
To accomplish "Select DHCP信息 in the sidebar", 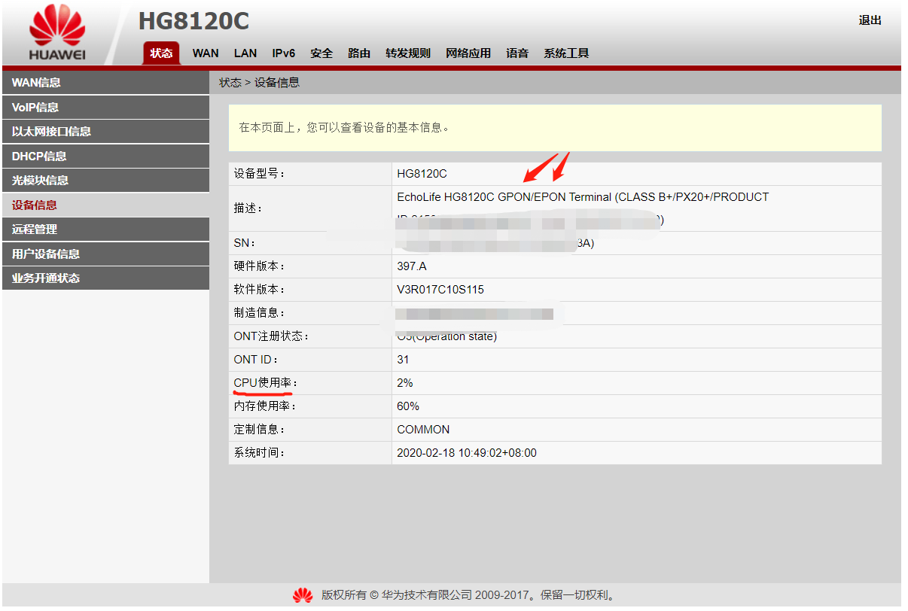I will coord(105,156).
